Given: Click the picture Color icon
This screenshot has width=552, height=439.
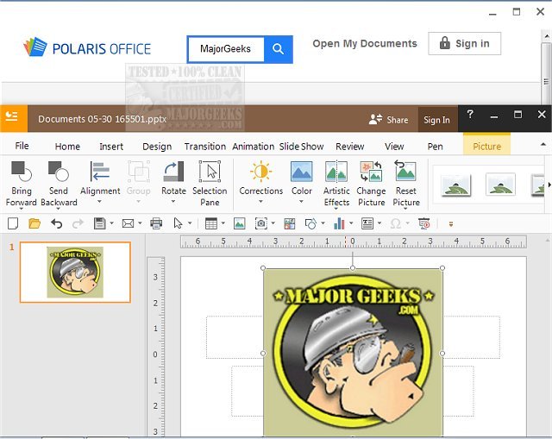Looking at the screenshot, I should (301, 171).
